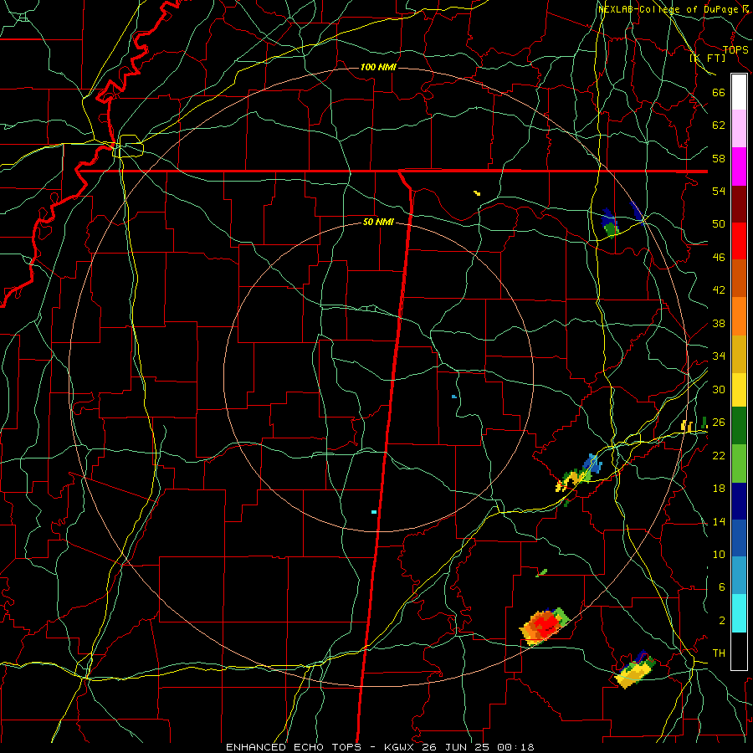Click the legend value 26
The image size is (753, 753).
point(719,423)
